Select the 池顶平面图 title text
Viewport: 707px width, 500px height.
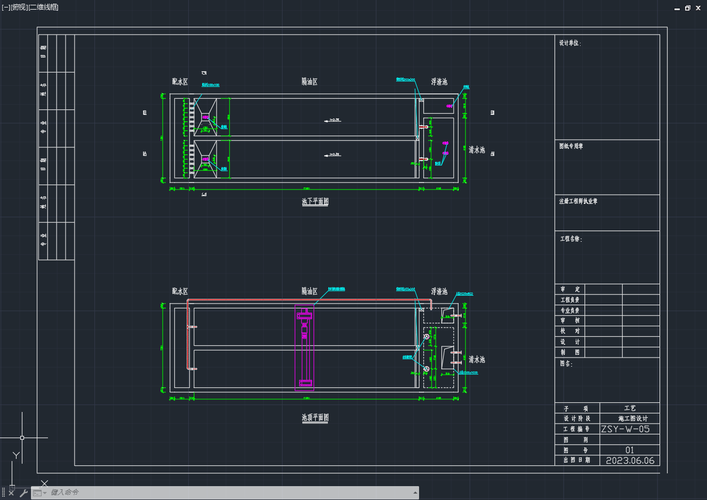[x=315, y=417]
